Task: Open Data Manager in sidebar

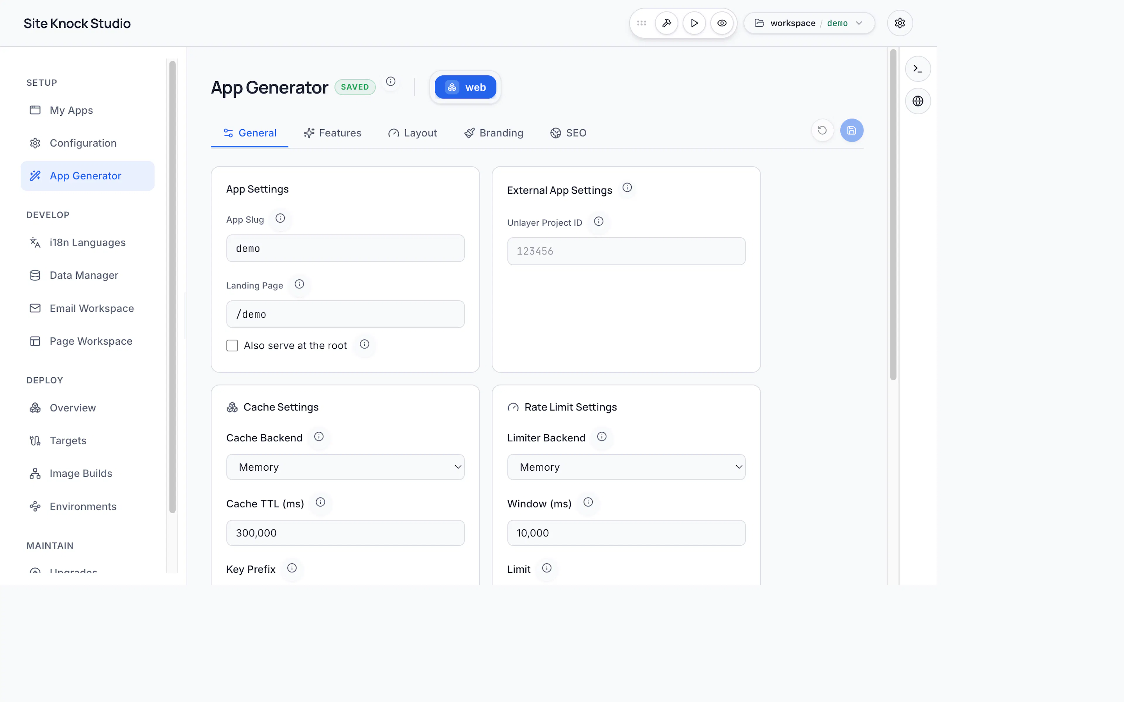Action: pos(87,275)
